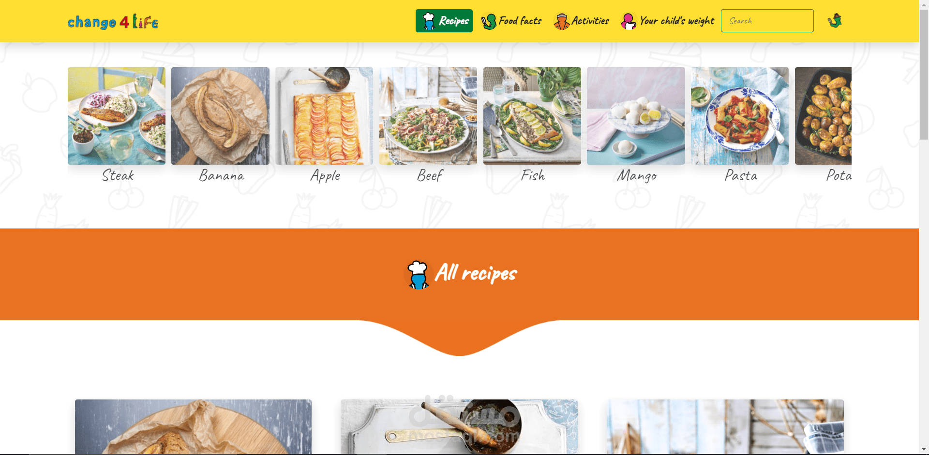The height and width of the screenshot is (455, 929).
Task: Open the Recipes menu item
Action: (x=444, y=21)
